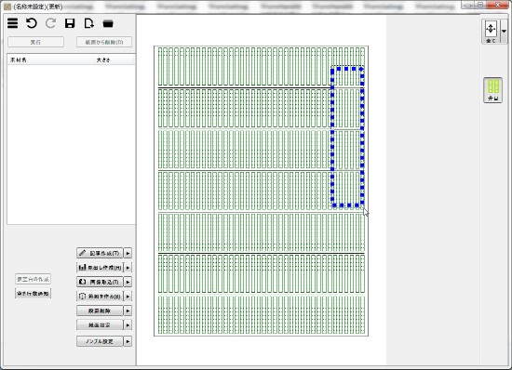Image resolution: width=512 pixels, height=370 pixels.
Task: Expand the arrow next to 画像取込(I)
Action: [128, 282]
